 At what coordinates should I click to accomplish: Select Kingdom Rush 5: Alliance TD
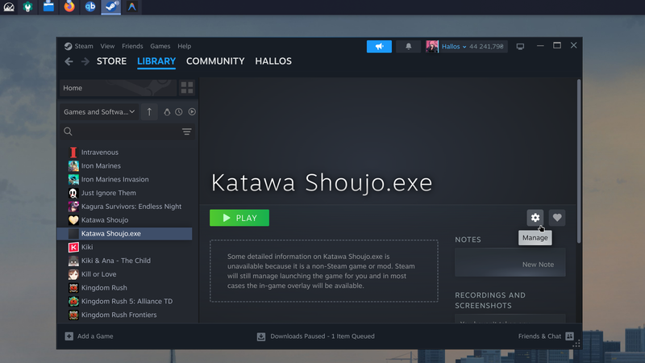125,302
